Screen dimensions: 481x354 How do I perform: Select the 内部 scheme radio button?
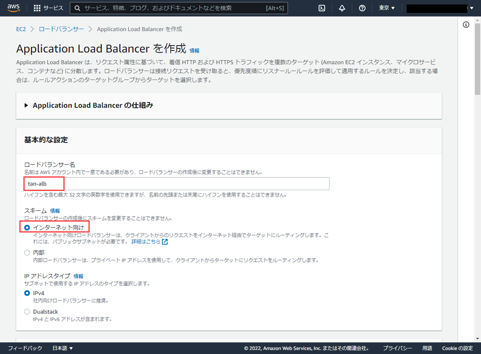pos(27,253)
